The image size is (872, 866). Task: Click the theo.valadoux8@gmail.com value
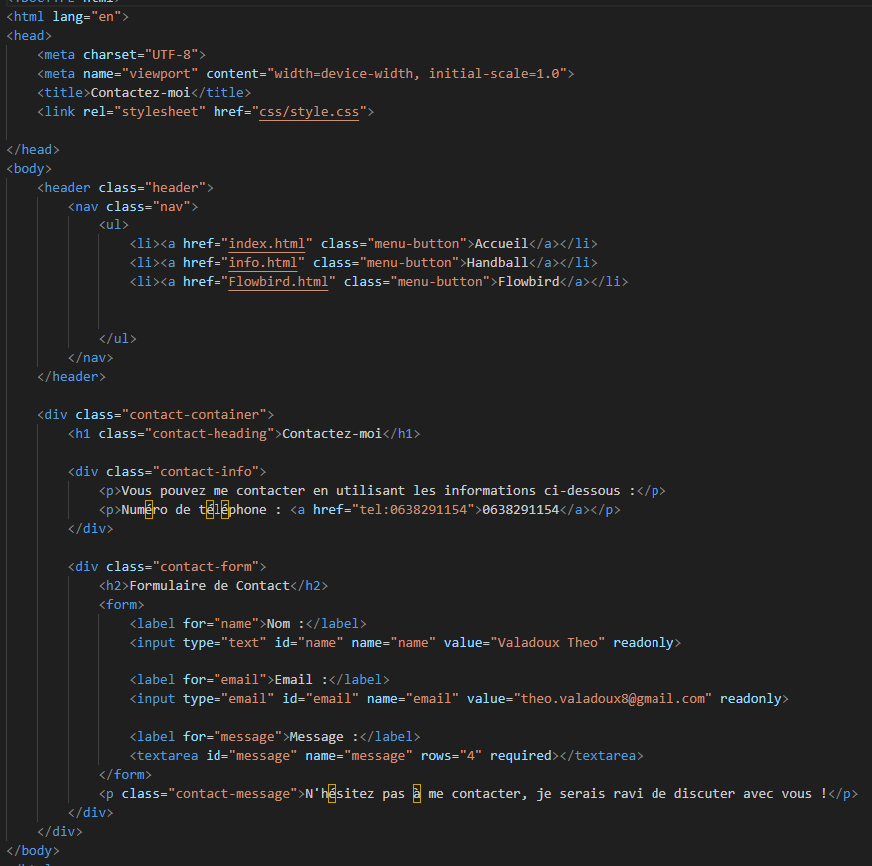click(613, 699)
